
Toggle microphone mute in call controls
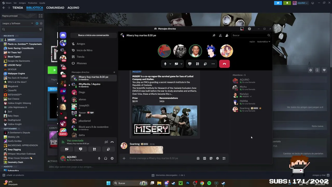click(x=165, y=64)
